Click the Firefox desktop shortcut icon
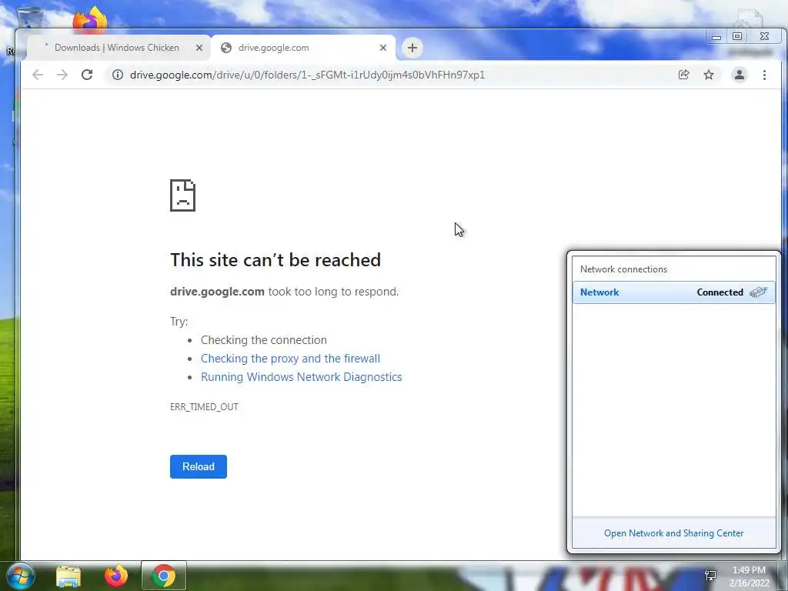Viewport: 788px width, 591px height. click(x=90, y=20)
